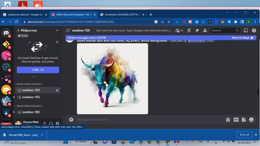Screen dimensions: 260x146
Task: Mute channel notification bell icon
Action: pos(189,30)
